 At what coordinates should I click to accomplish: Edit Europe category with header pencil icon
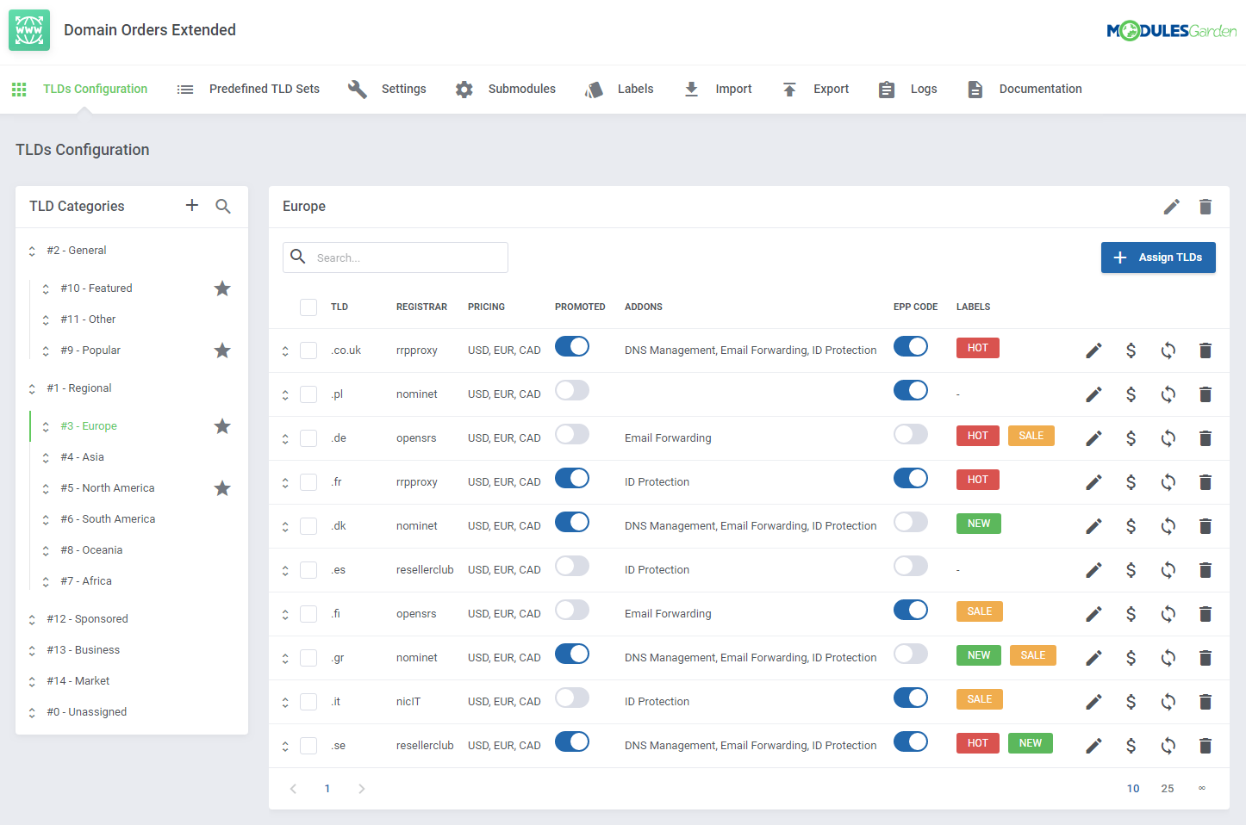[x=1171, y=207]
